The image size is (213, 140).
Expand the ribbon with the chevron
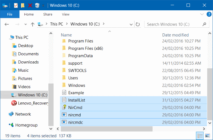click(x=202, y=14)
